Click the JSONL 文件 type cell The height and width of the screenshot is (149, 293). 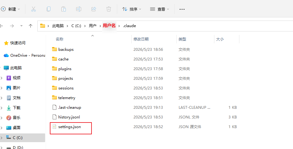[x=189, y=117]
